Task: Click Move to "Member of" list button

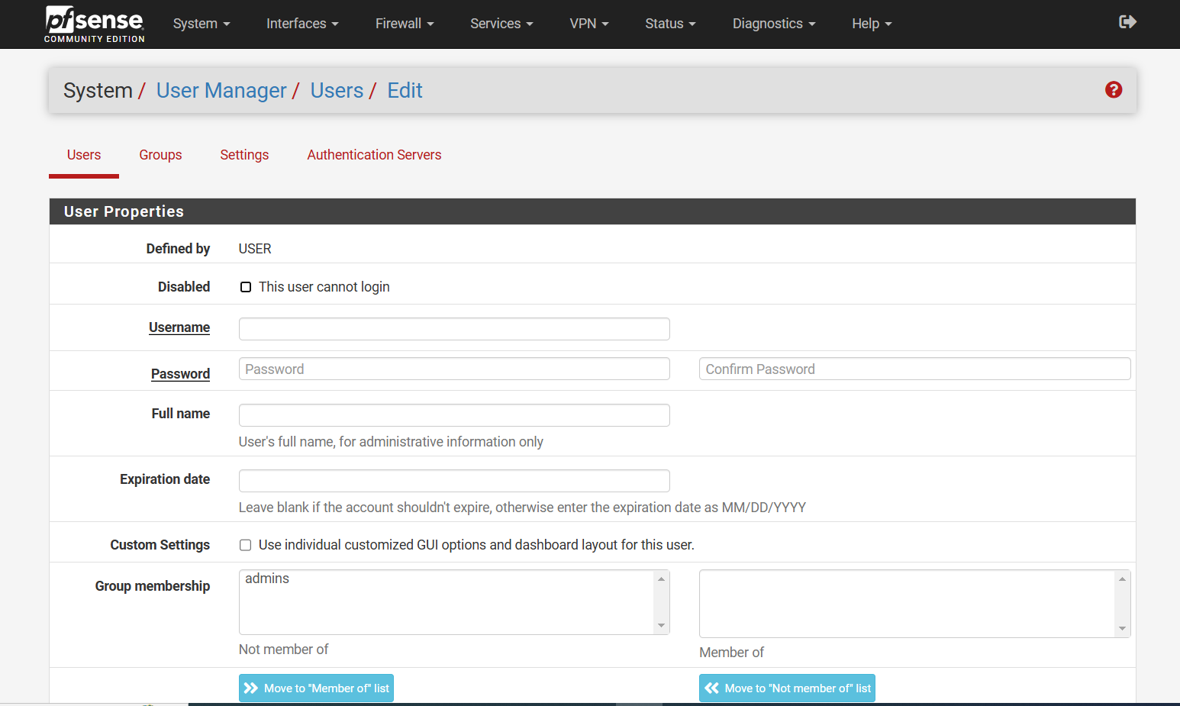Action: (x=316, y=688)
